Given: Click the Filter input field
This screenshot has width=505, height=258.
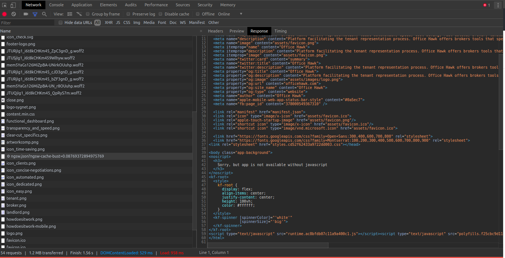Looking at the screenshot, I should (x=27, y=23).
